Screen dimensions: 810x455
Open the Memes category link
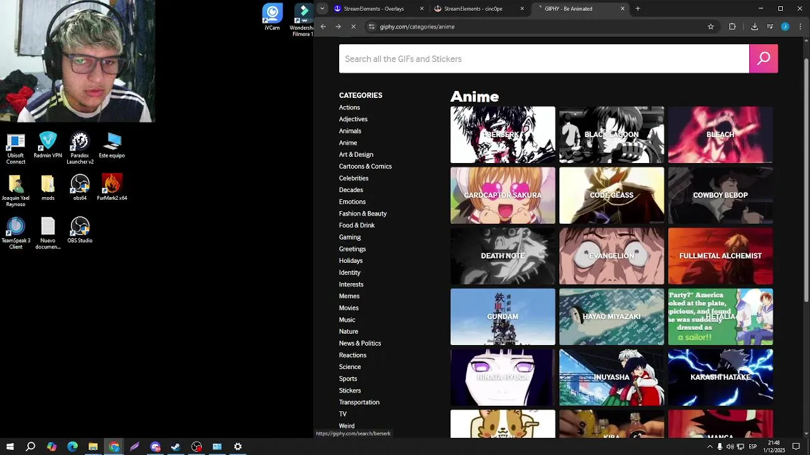pos(349,296)
